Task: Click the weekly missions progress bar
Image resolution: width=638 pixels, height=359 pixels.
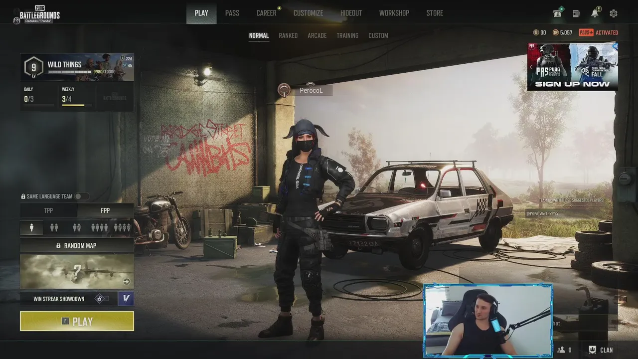Action: 77,105
